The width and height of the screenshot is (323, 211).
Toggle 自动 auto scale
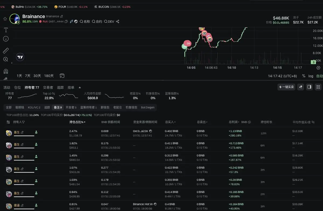[320, 76]
